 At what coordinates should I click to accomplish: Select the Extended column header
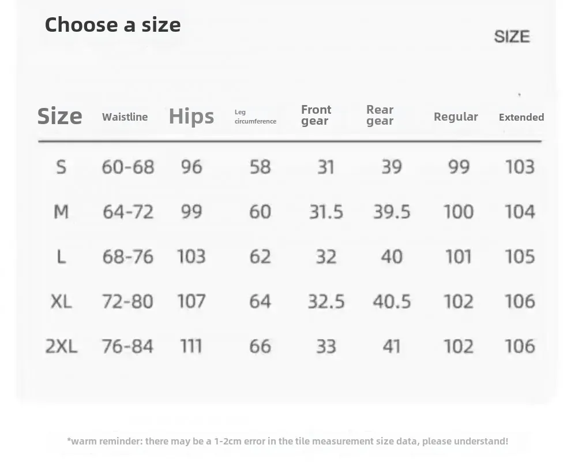pyautogui.click(x=521, y=117)
